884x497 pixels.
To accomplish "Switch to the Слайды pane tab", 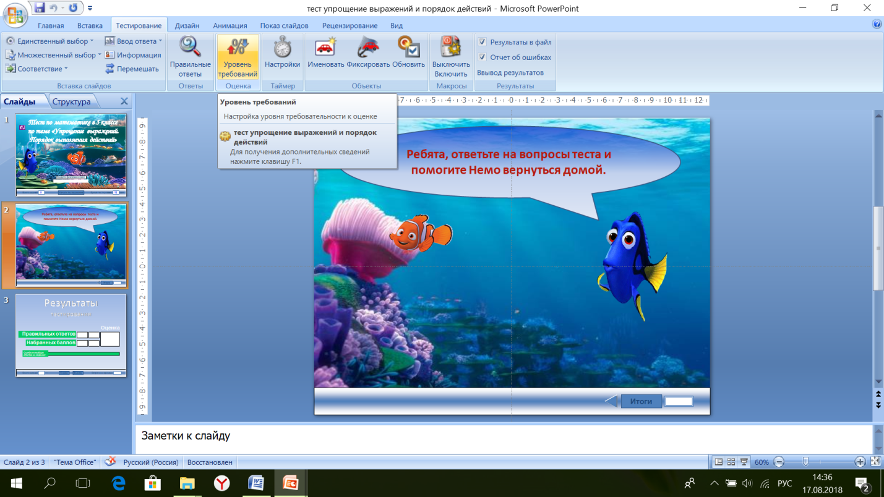I will [19, 101].
